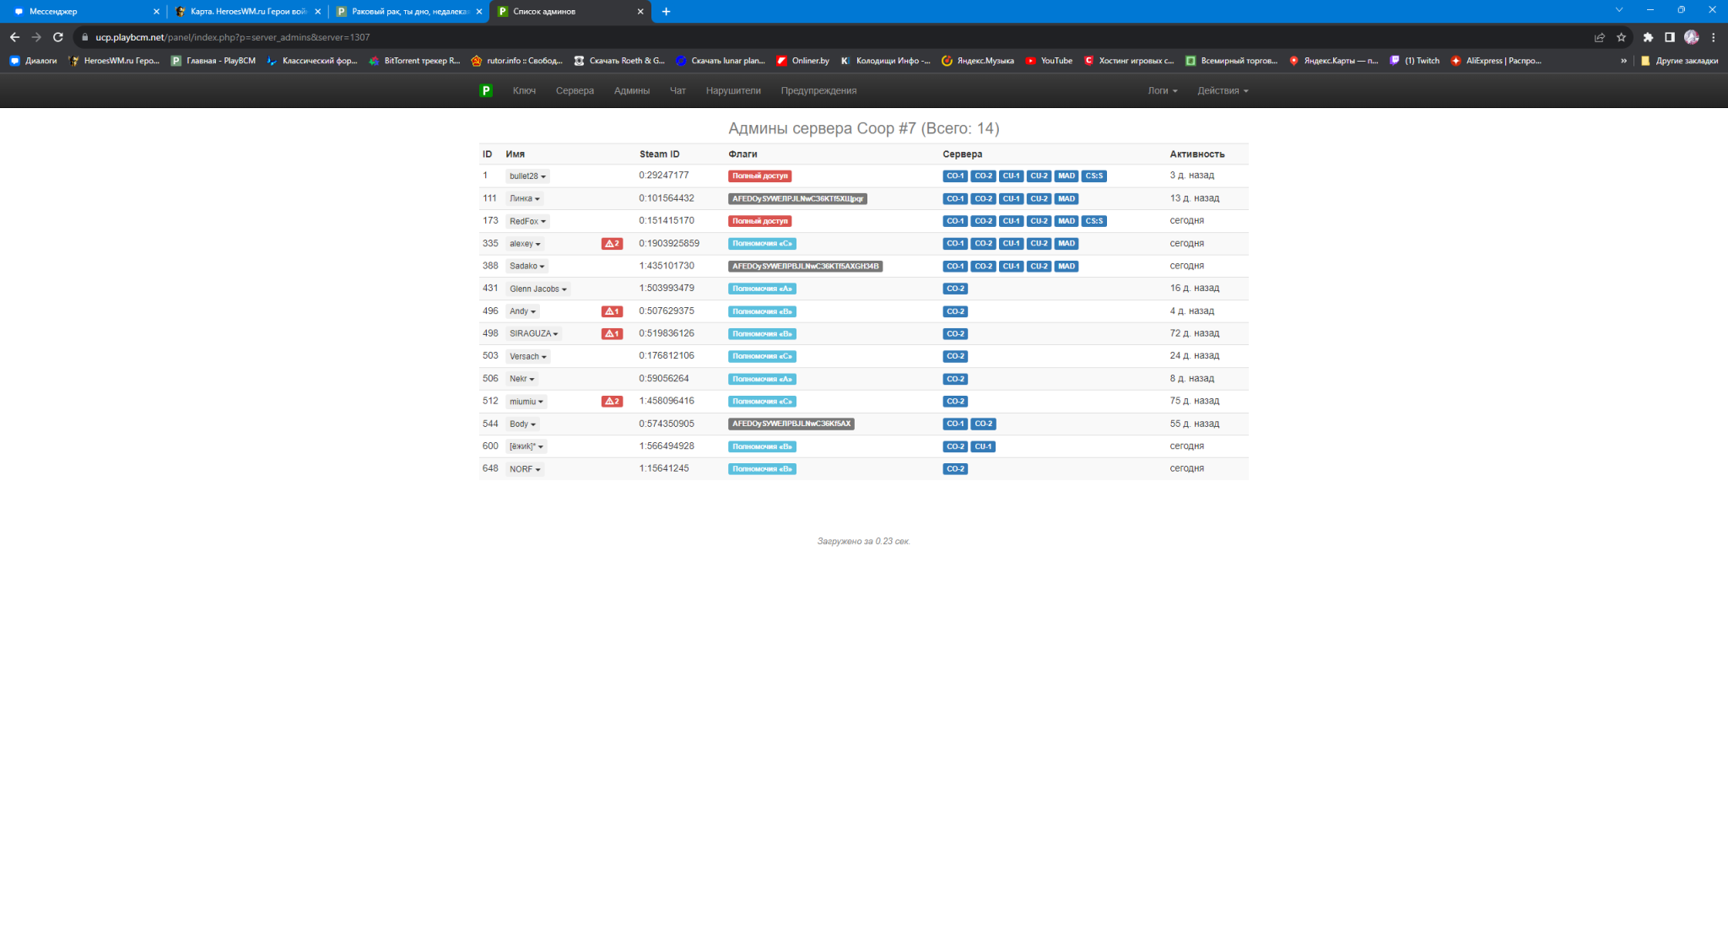The height and width of the screenshot is (940, 1728).
Task: Click warning badge on miumiu row
Action: click(612, 402)
